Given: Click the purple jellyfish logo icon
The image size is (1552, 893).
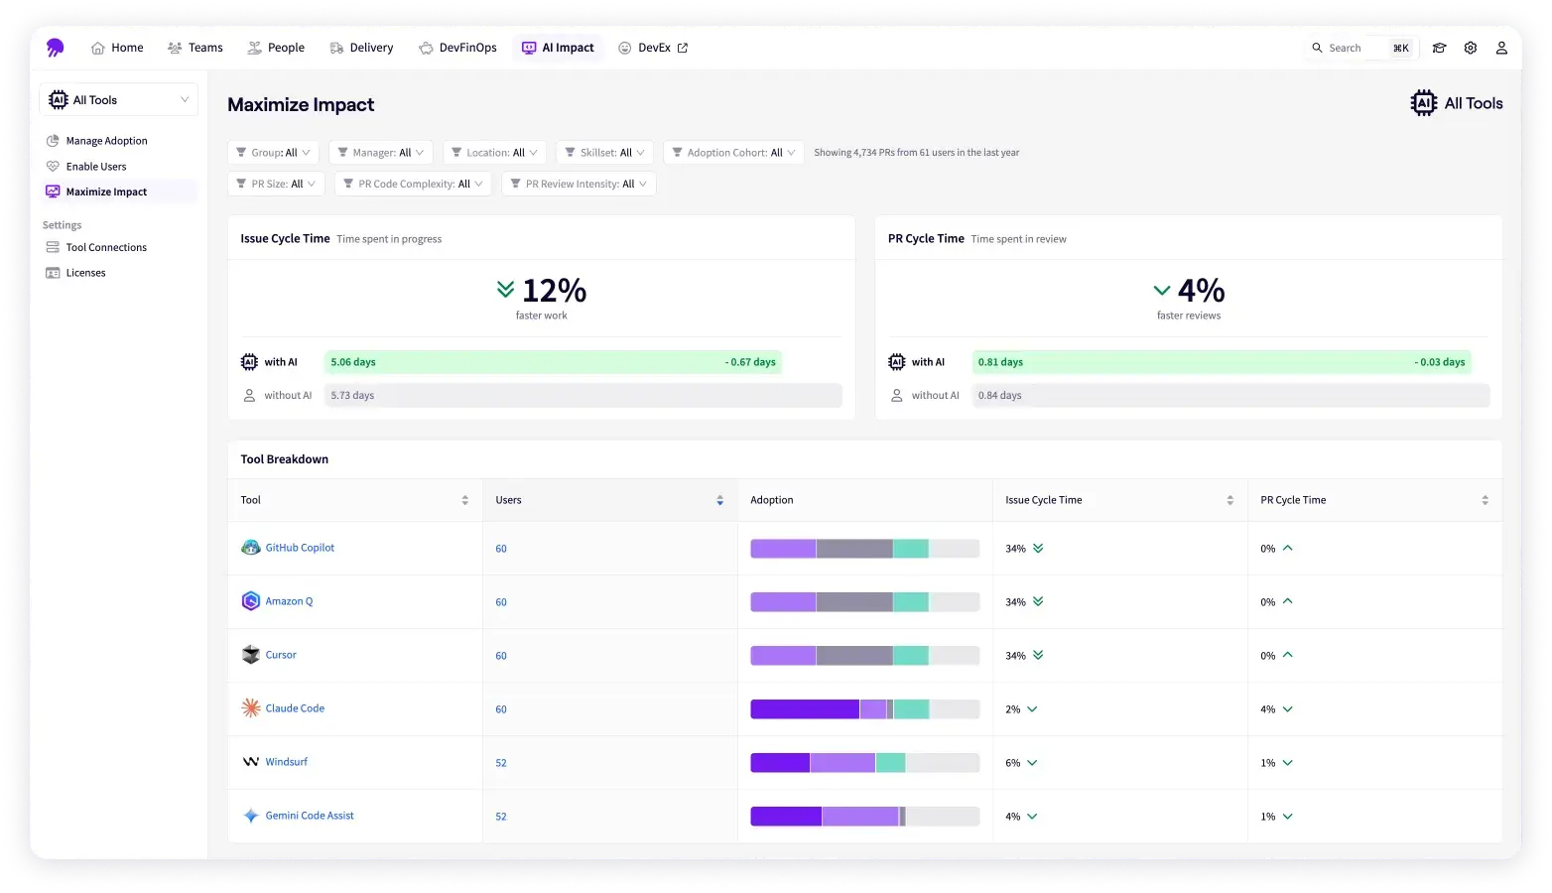Looking at the screenshot, I should coord(55,48).
